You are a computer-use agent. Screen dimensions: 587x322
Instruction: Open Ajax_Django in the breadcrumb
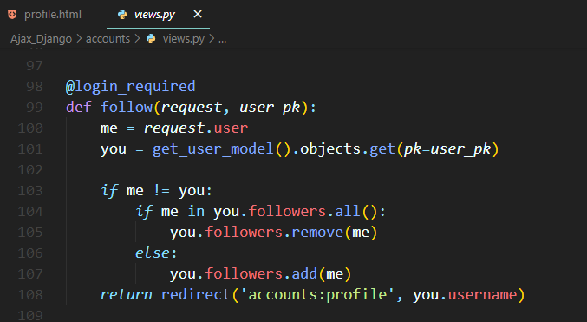41,39
